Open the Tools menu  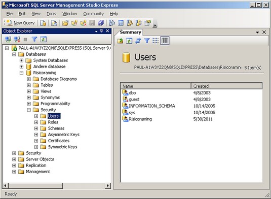point(51,14)
